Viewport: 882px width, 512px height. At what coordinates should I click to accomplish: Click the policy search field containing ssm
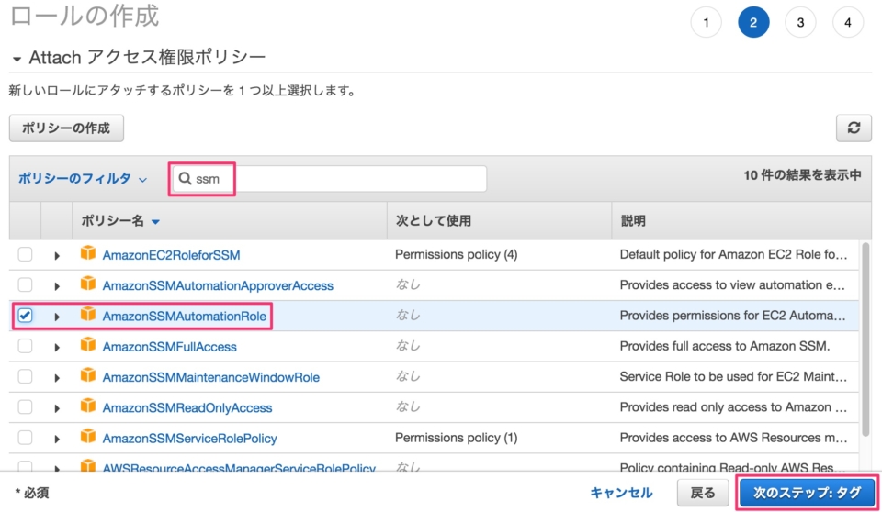pyautogui.click(x=329, y=179)
